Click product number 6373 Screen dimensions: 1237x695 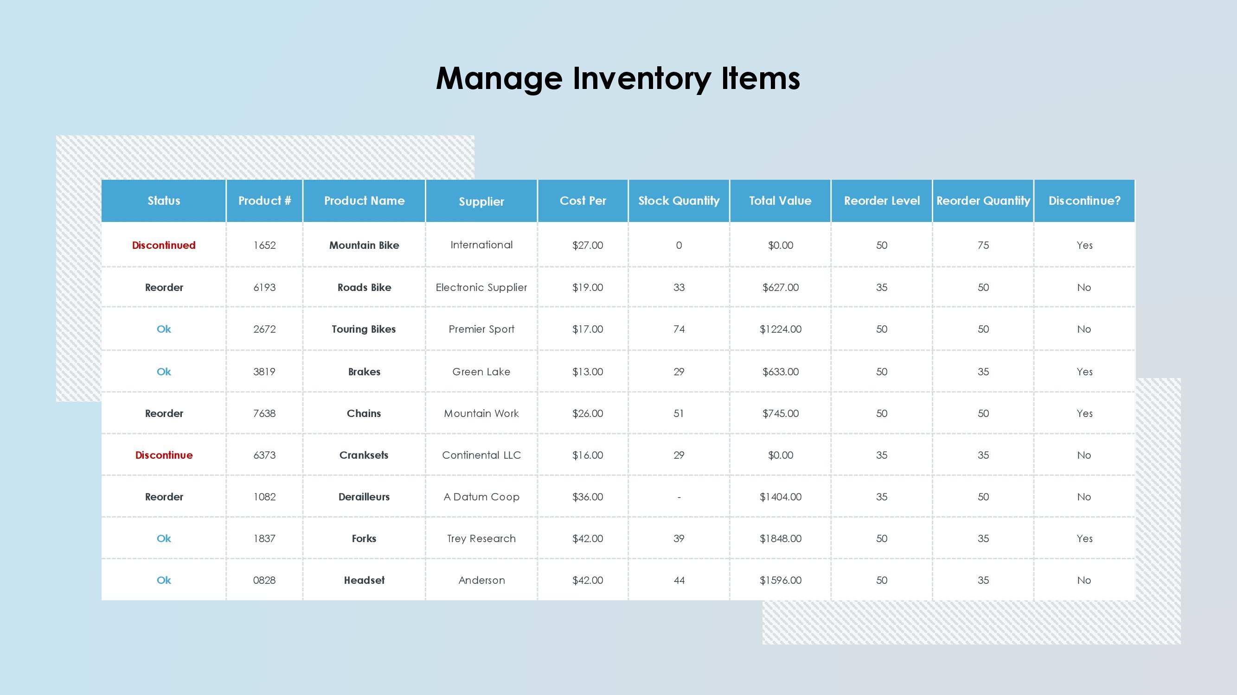[x=264, y=455]
